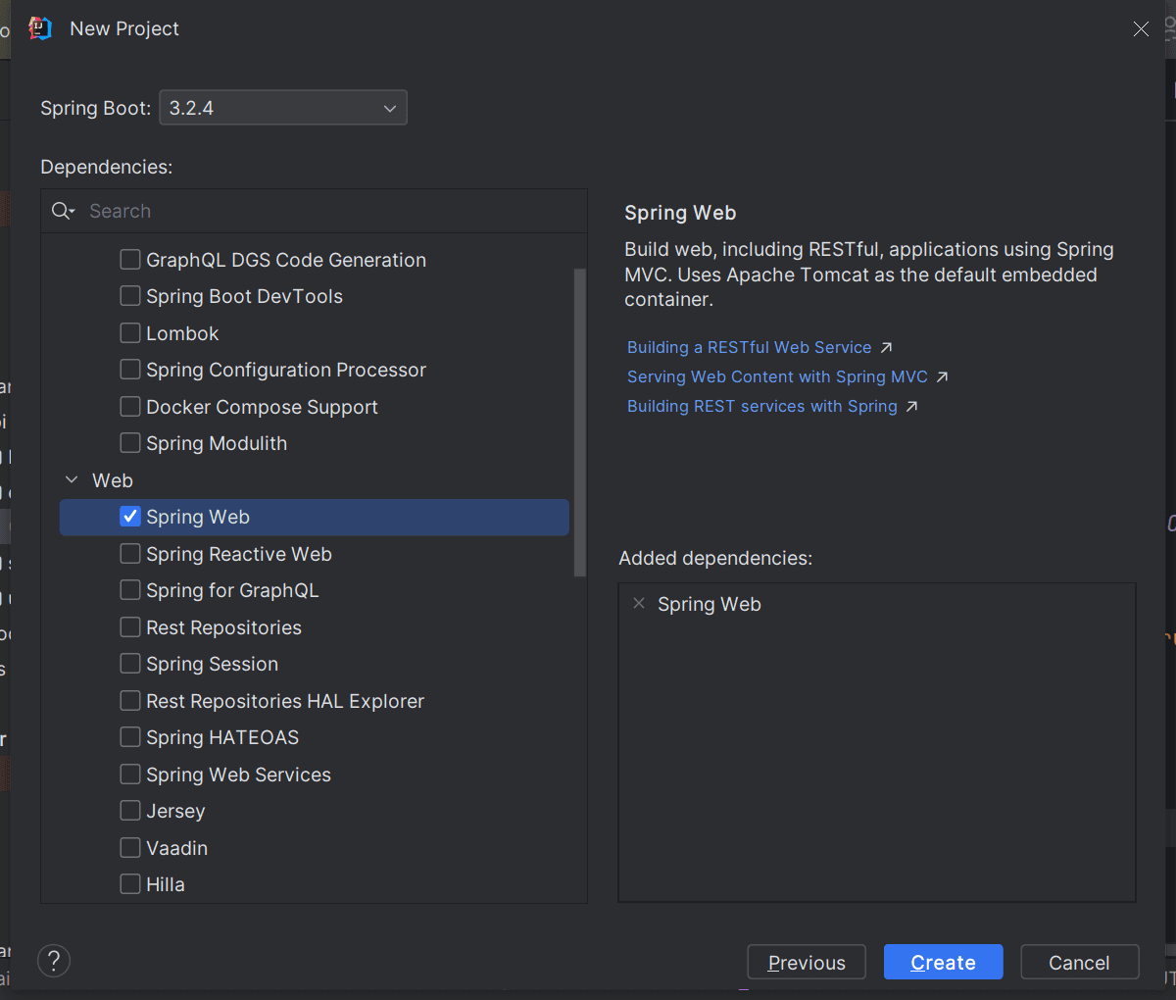Viewport: 1176px width, 1000px height.
Task: Open Building a RESTful Web Service link
Action: (x=750, y=347)
